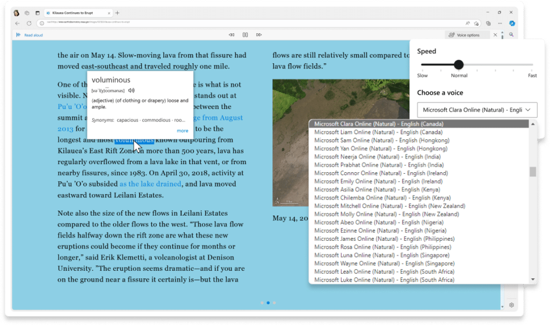The width and height of the screenshot is (550, 325).
Task: Pick Microsoft Luna Online English (Singapore)
Action: coord(419,255)
